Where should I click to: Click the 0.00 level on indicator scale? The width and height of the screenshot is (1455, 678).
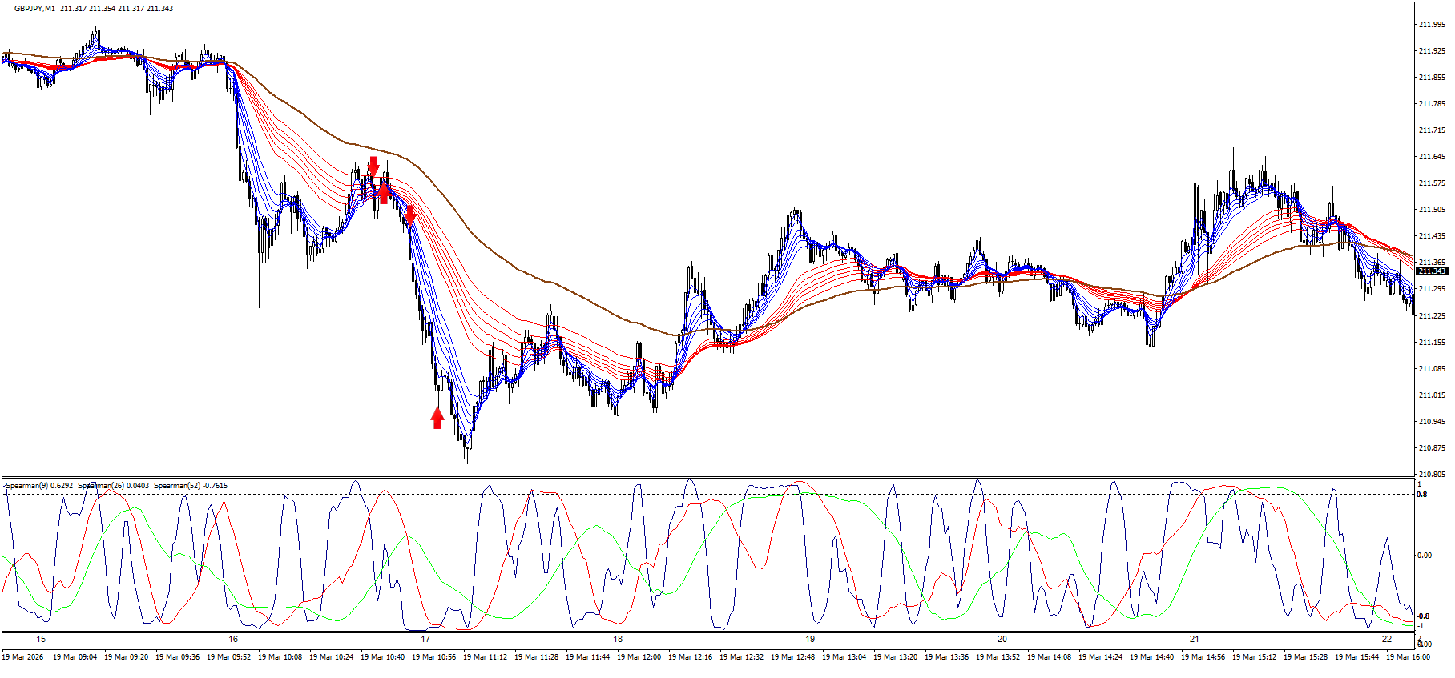pos(1425,556)
